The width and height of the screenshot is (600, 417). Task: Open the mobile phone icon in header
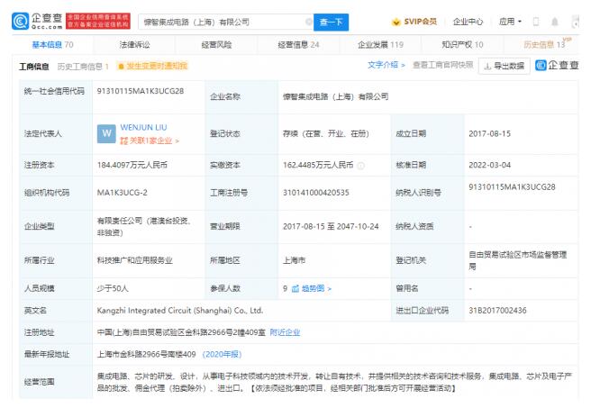click(x=536, y=22)
